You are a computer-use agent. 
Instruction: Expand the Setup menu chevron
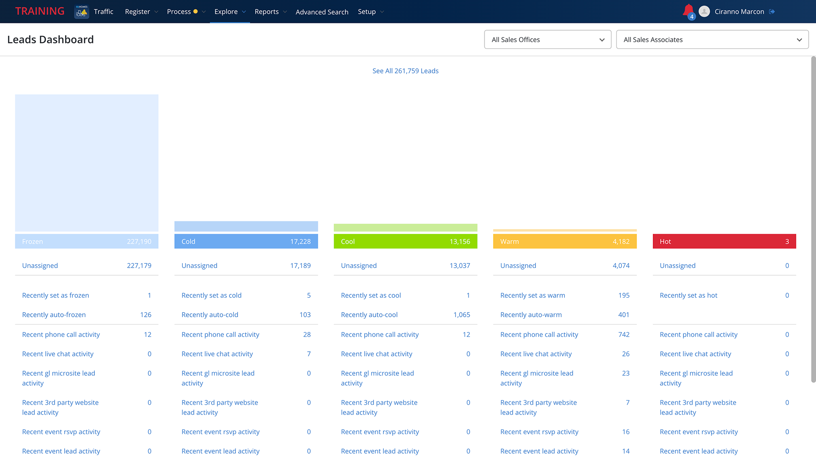[382, 12]
